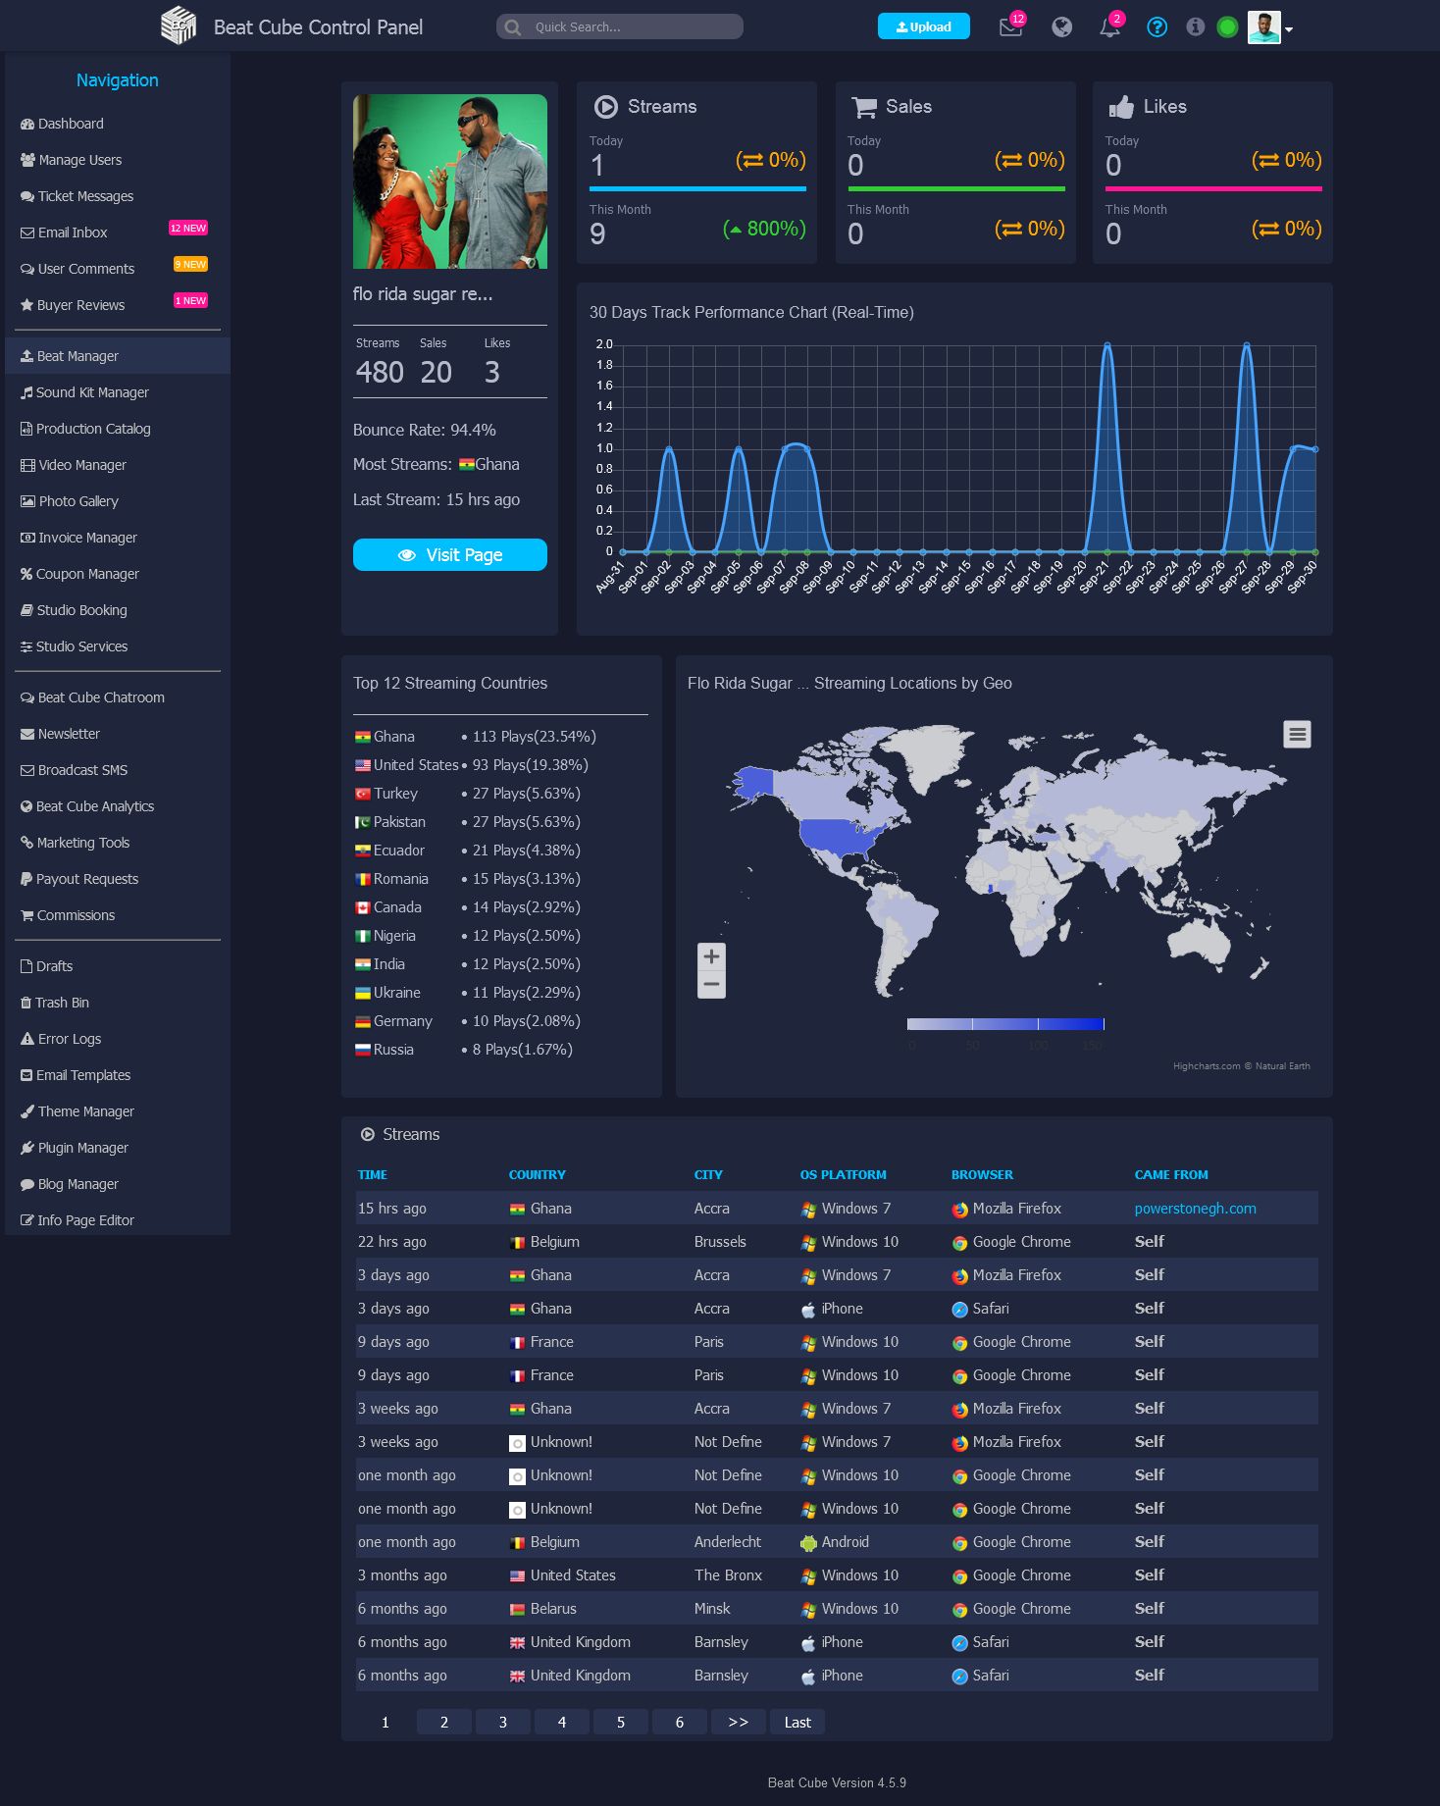Click the info circle icon in header
The width and height of the screenshot is (1440, 1806).
(1195, 27)
